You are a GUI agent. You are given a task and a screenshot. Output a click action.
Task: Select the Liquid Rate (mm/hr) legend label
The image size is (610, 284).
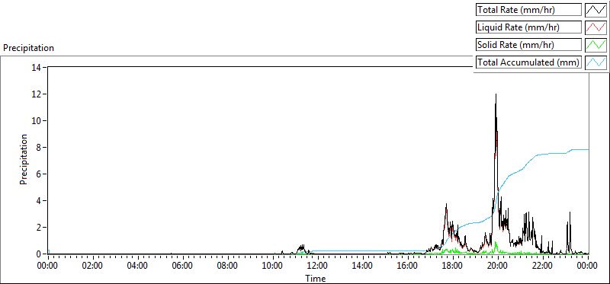(529, 27)
